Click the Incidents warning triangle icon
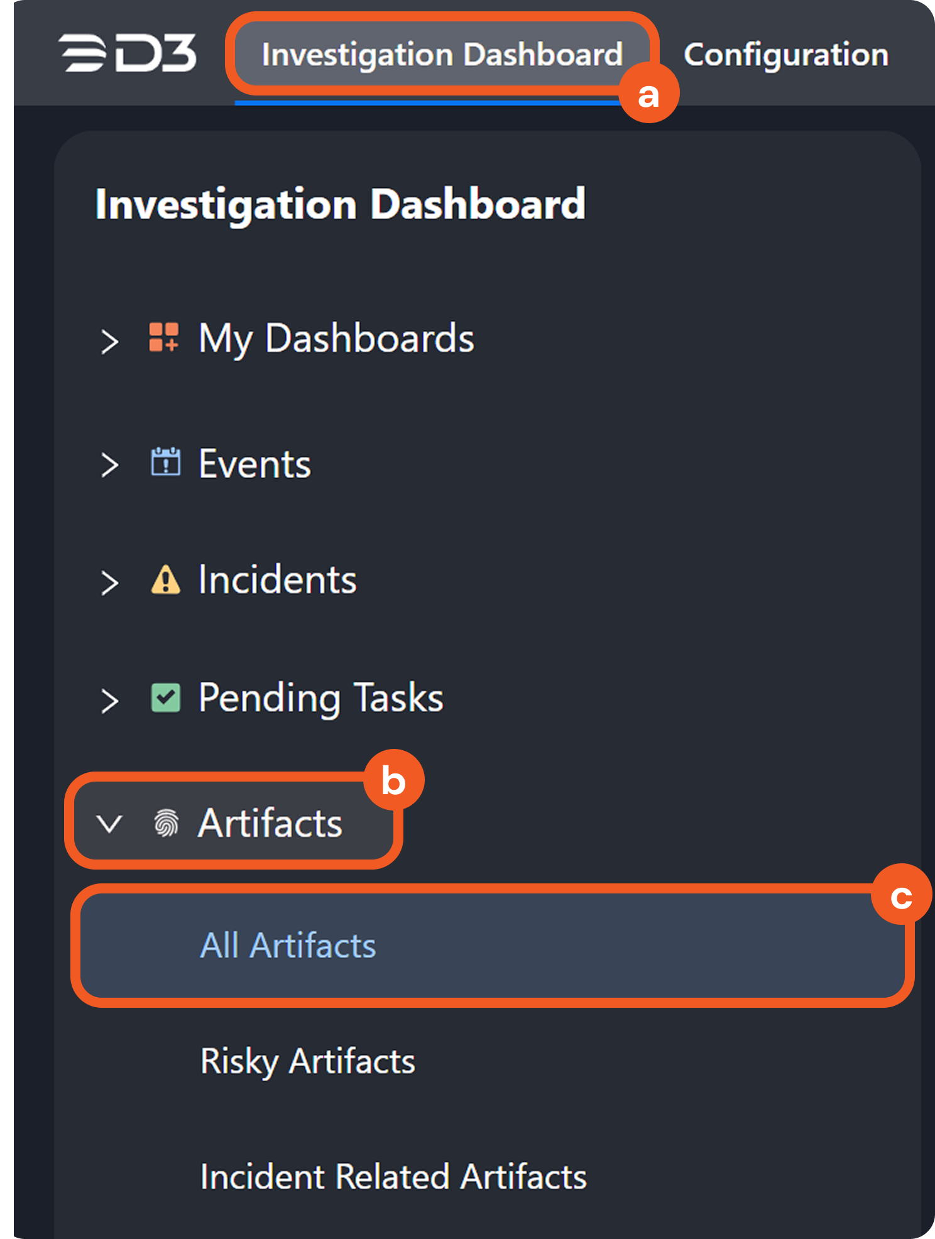The height and width of the screenshot is (1239, 935). click(165, 579)
